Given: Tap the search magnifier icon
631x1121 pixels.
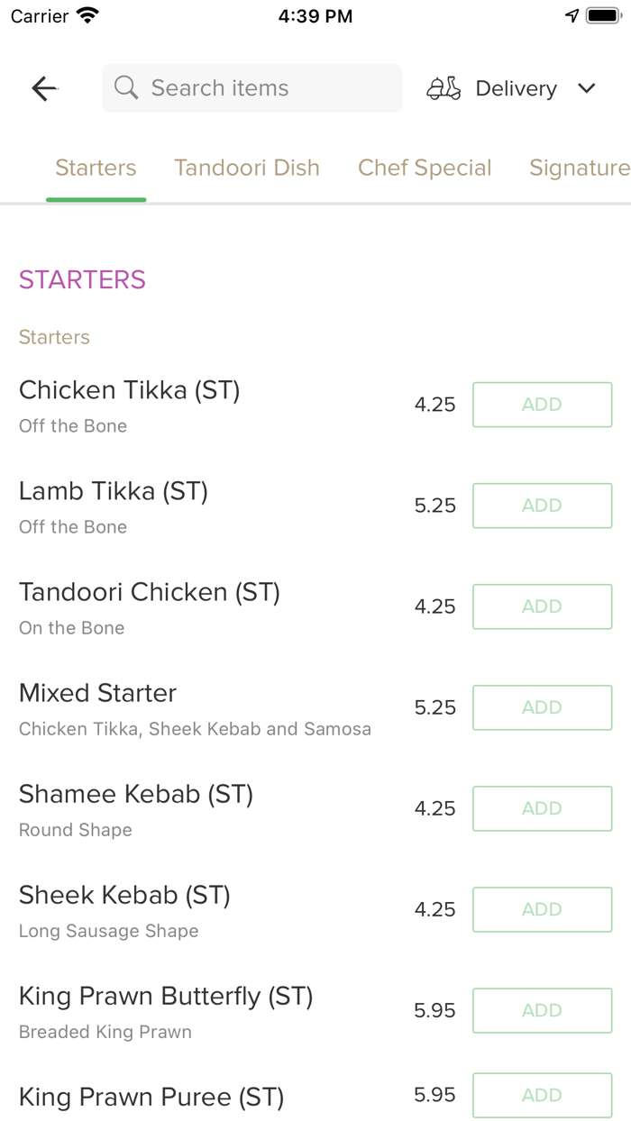Looking at the screenshot, I should [126, 88].
